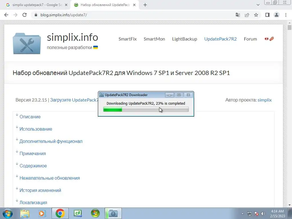Click the volume speaker tray icon
This screenshot has height=219, width=292.
pyautogui.click(x=263, y=214)
